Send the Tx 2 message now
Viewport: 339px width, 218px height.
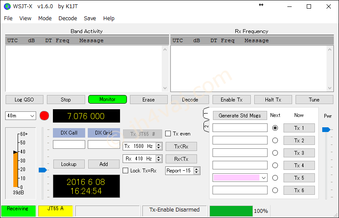click(x=299, y=141)
